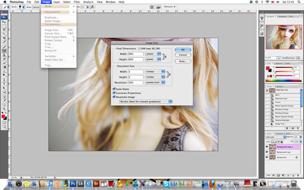Set history brush source box beside Open state

click(x=267, y=95)
